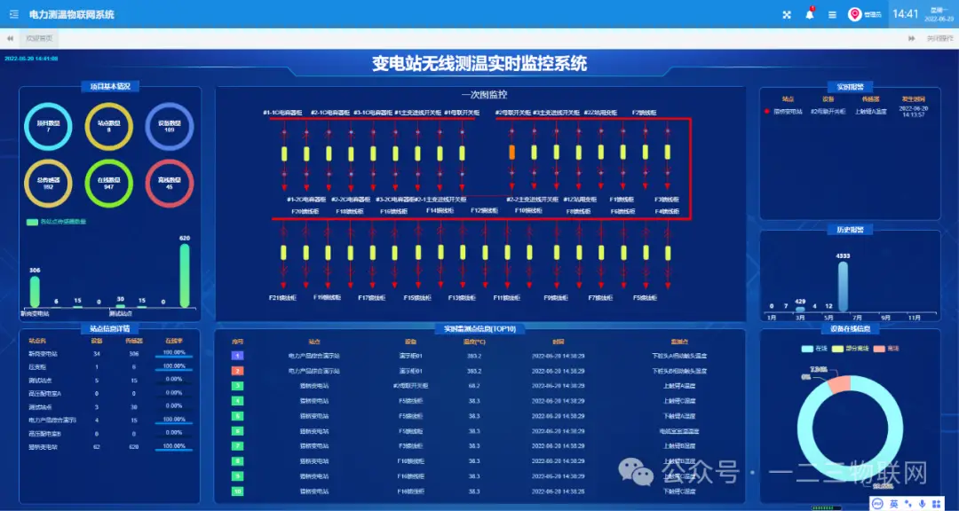Viewport: 959px width, 511px height.
Task: Click the list icon beside the notification bell
Action: 832,14
